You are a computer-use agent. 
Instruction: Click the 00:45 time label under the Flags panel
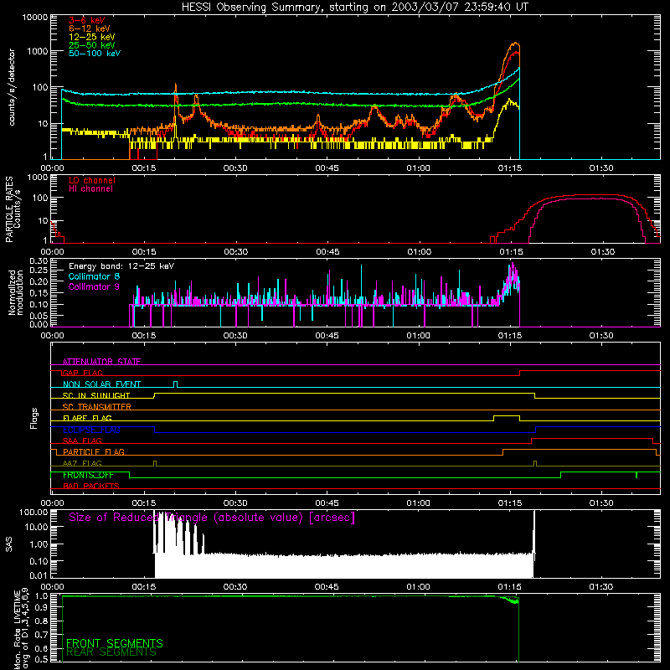327,503
